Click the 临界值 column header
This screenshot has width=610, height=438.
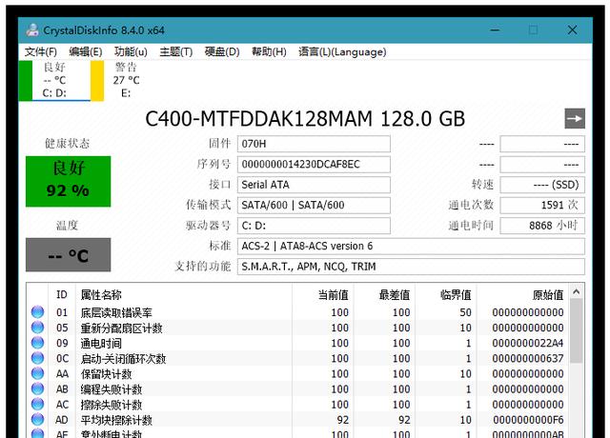pos(445,294)
